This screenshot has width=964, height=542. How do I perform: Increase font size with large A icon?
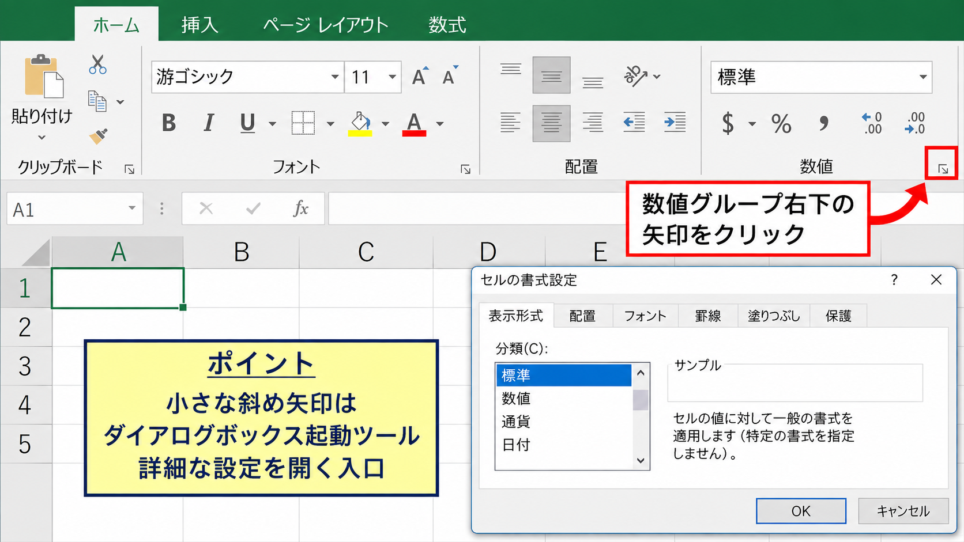(420, 75)
